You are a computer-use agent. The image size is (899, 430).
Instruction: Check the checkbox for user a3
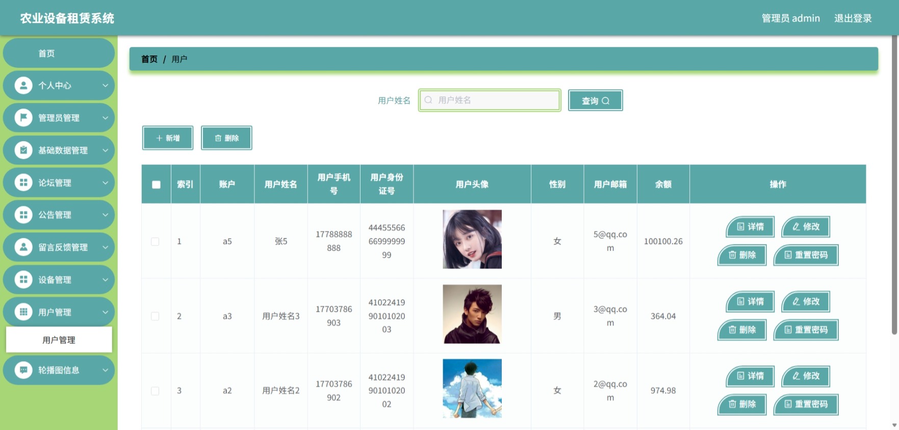click(x=155, y=316)
